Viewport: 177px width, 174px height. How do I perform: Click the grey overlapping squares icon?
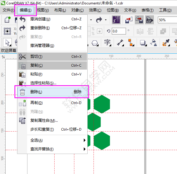(163, 31)
